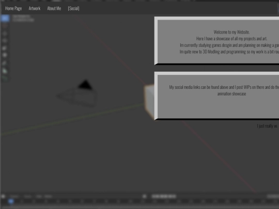Click 'Im quite new to 3D Modling' line
The height and width of the screenshot is (209, 279).
point(229,52)
